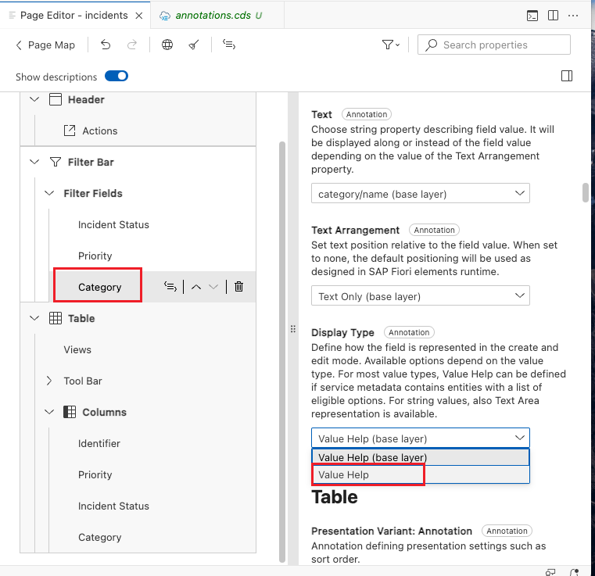Viewport: 595px width, 576px height.
Task: Open the Text Arrangement dropdown
Action: tap(420, 296)
